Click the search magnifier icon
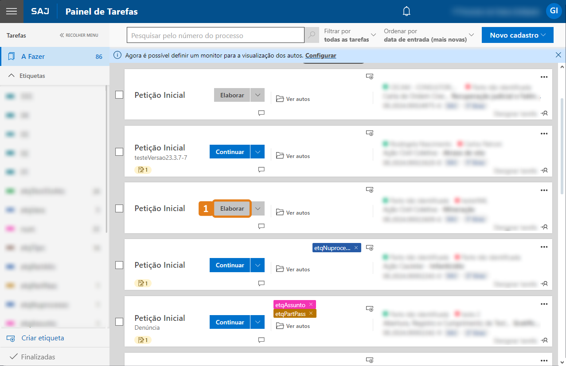The image size is (566, 366). point(312,35)
